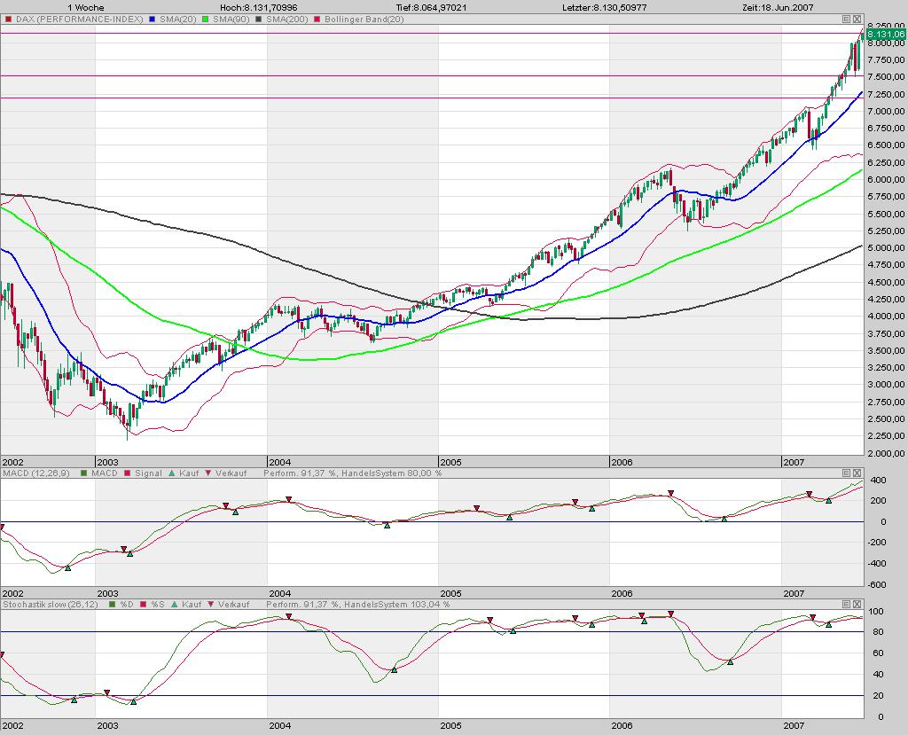This screenshot has height=735, width=908.
Task: Click the Signal legend entry in MACD panel
Action: coord(143,473)
